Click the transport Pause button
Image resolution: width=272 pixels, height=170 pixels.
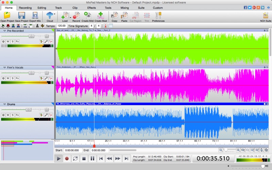click(x=92, y=158)
